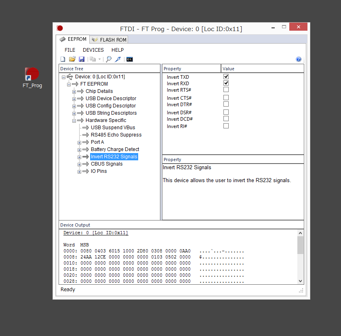Click the window resize grip
The image size is (341, 336).
click(x=301, y=291)
